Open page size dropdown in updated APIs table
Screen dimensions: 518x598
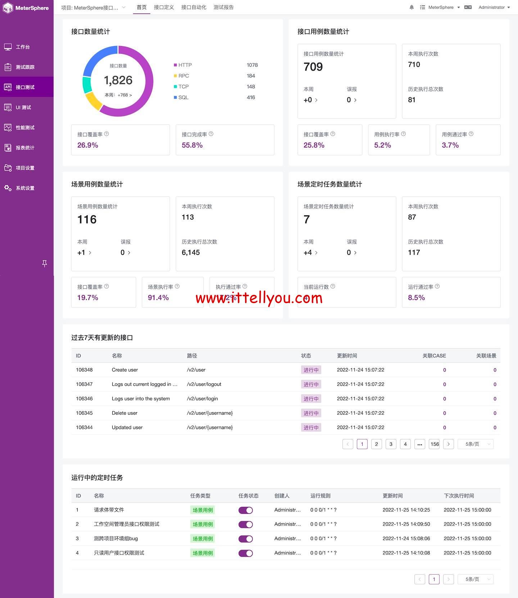point(475,444)
